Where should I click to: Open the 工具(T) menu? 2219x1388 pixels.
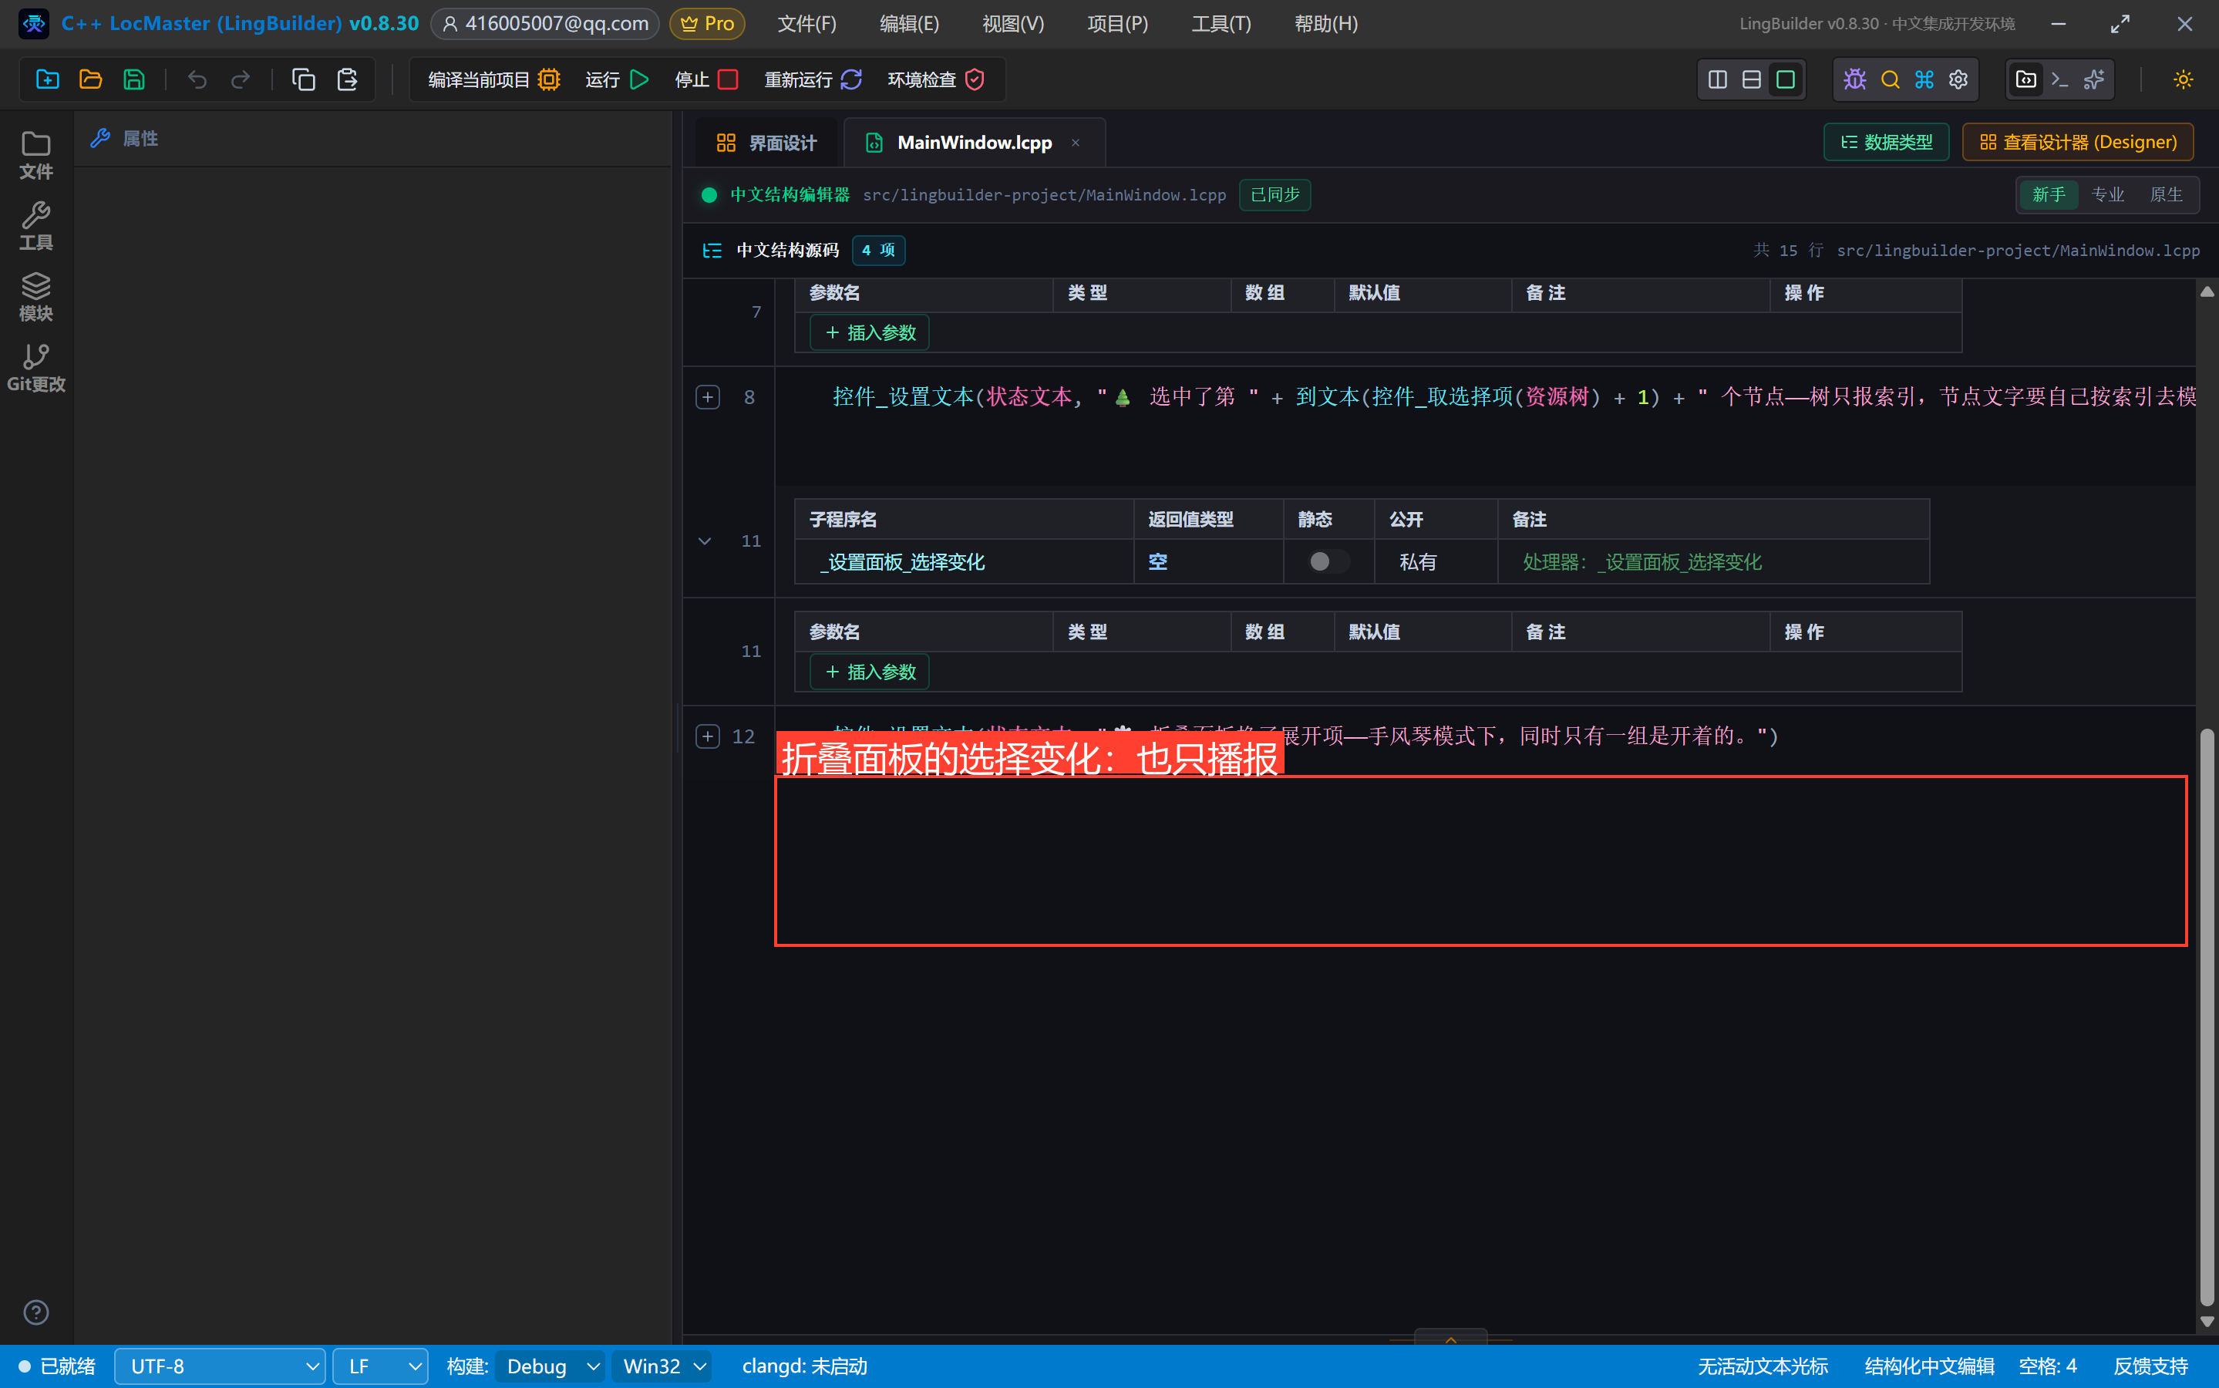(1221, 24)
